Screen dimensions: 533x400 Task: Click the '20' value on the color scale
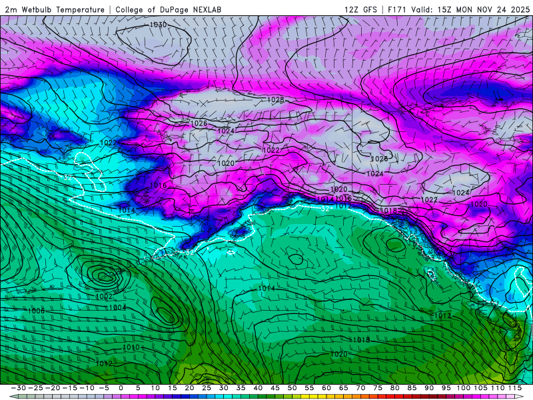tap(189, 388)
